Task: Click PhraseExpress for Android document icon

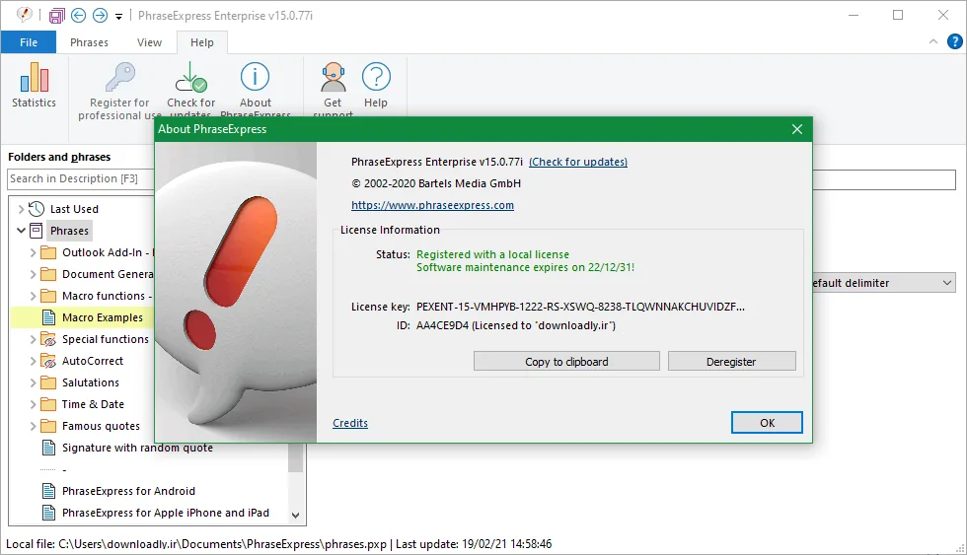Action: [x=48, y=491]
